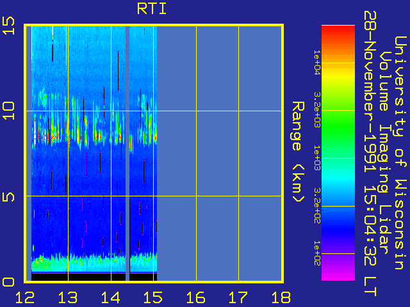This screenshot has height=307, width=410.
Task: Click the upper 3.2e+03 colorbar label
Action: [316, 109]
